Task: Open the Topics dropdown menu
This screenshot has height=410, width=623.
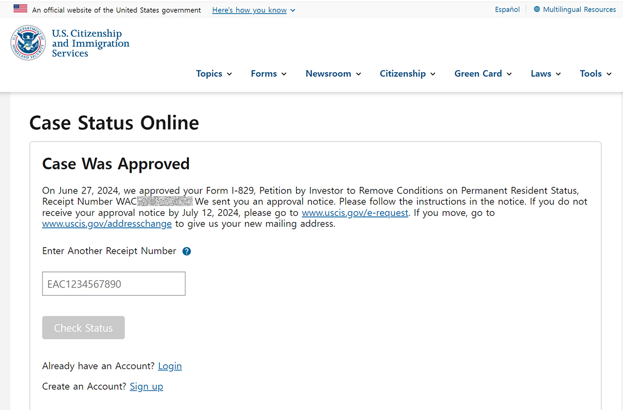Action: 214,74
